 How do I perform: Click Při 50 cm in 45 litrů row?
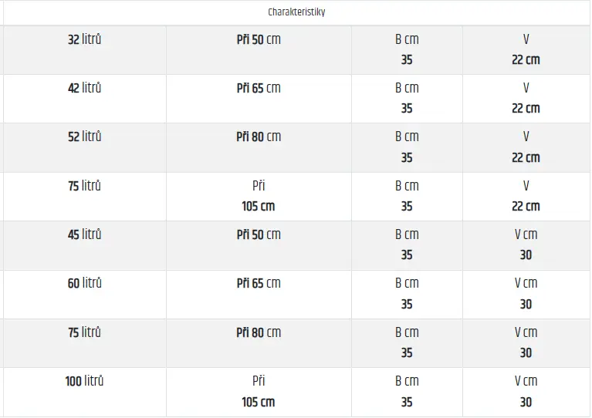click(259, 235)
